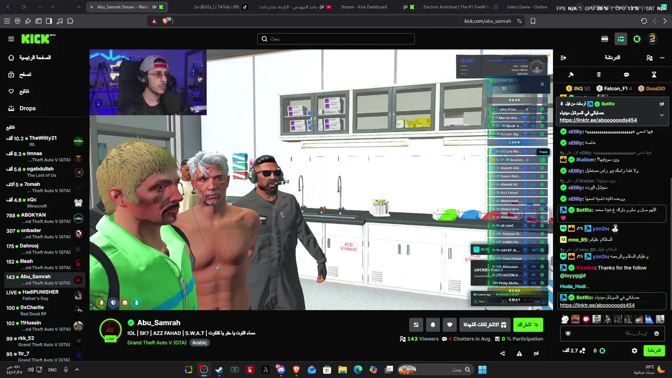672x378 pixels.
Task: Hide the pinned BotRix message
Action: [x=661, y=104]
